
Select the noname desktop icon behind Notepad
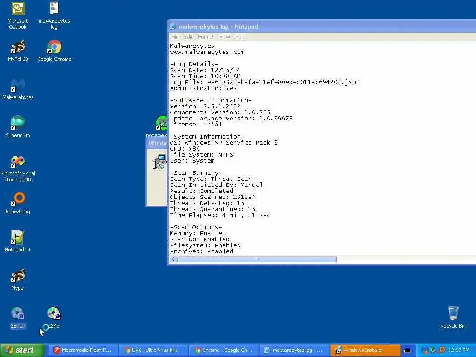[161, 123]
